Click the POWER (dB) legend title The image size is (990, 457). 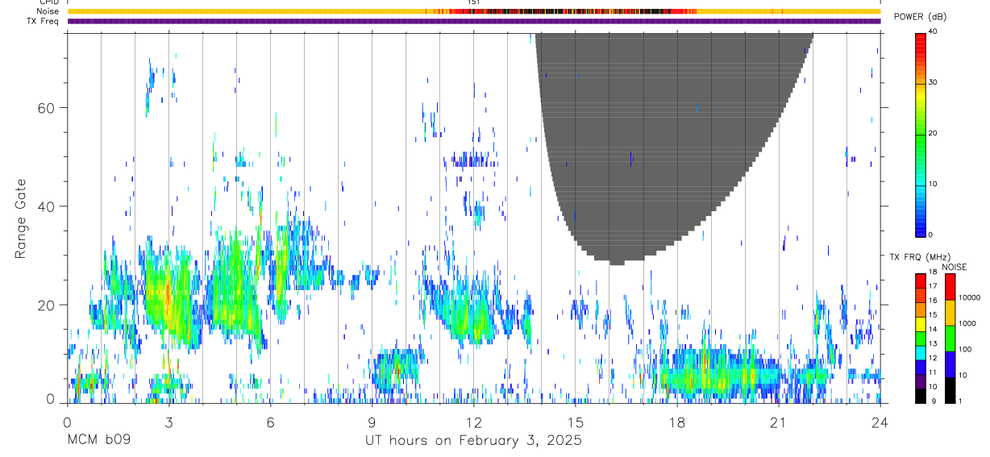(x=921, y=17)
